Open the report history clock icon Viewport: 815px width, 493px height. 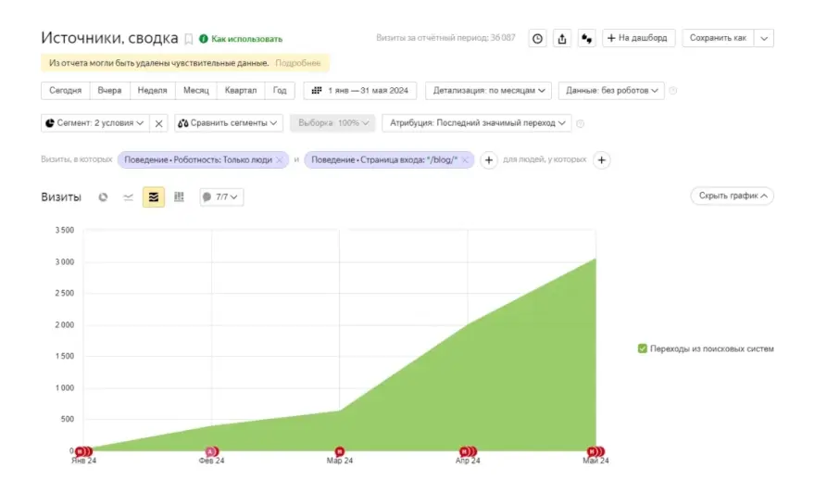click(537, 38)
